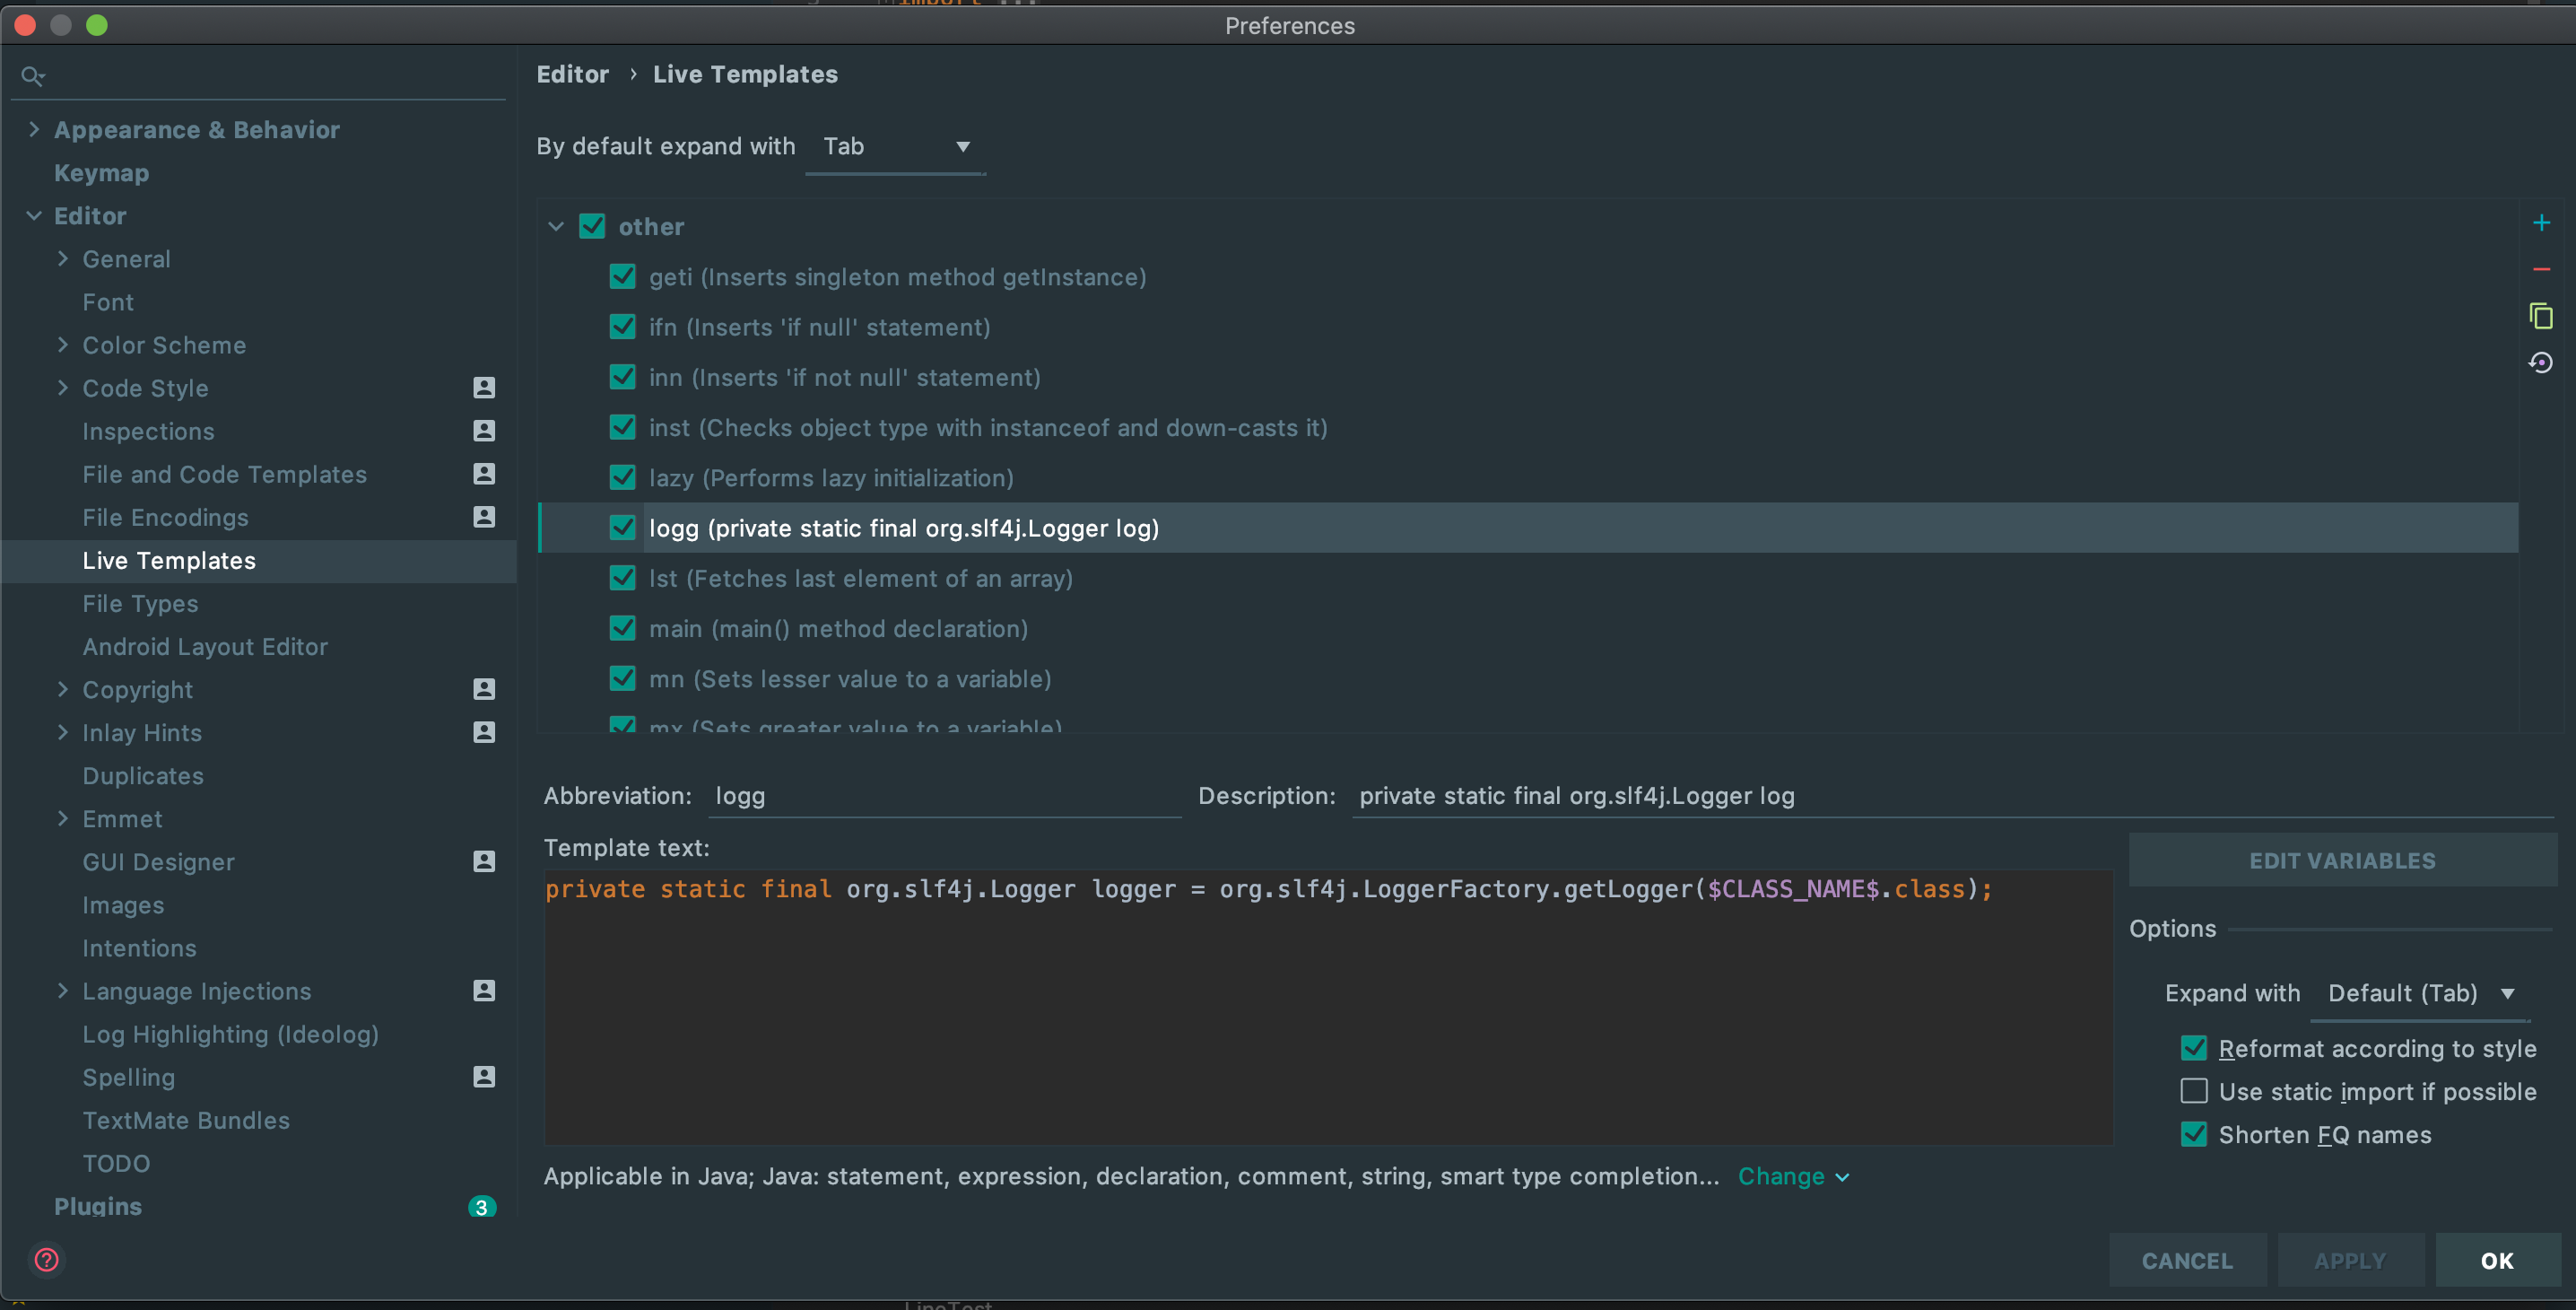Click the settings search magnifier icon

pyautogui.click(x=32, y=76)
